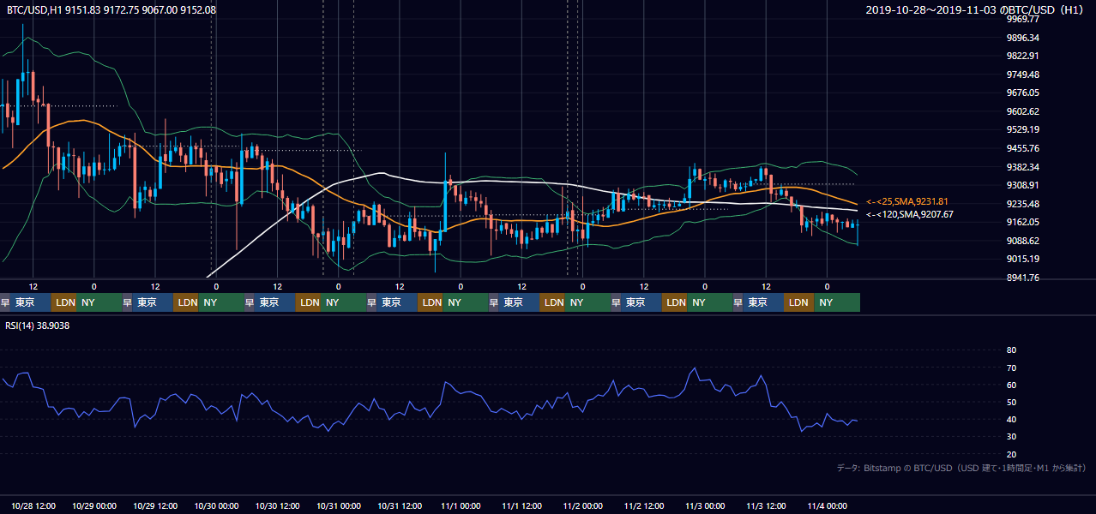Click the 9382.34 price axis label
The image size is (1096, 514).
point(1023,167)
